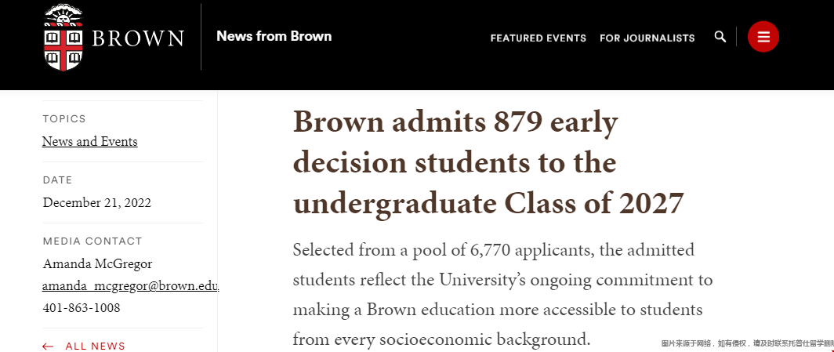Click the TOPICS section label
Screen dimensions: 834x352
64,119
